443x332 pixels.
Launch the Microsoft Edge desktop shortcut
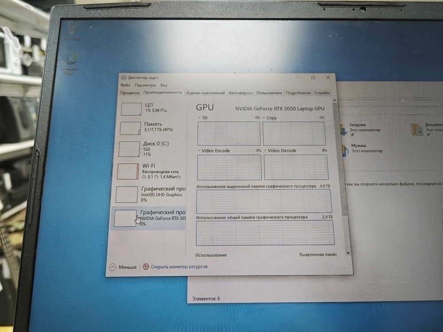pyautogui.click(x=69, y=63)
